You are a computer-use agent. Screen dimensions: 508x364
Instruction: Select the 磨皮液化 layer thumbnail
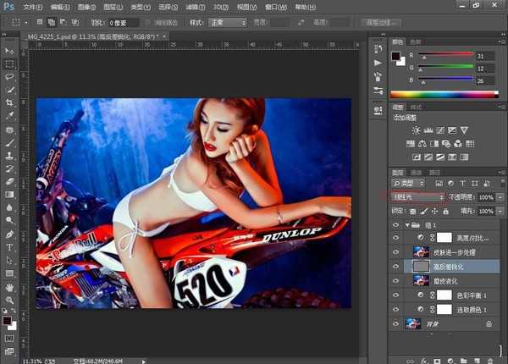[421, 280]
